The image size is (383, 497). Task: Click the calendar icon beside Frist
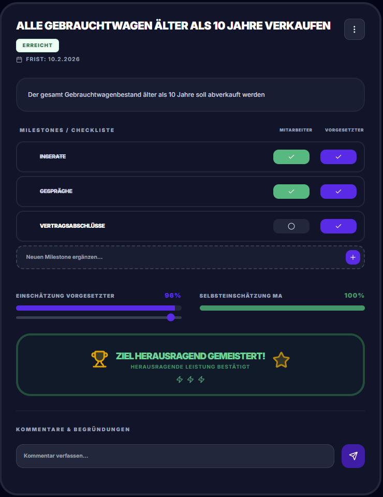click(x=19, y=60)
